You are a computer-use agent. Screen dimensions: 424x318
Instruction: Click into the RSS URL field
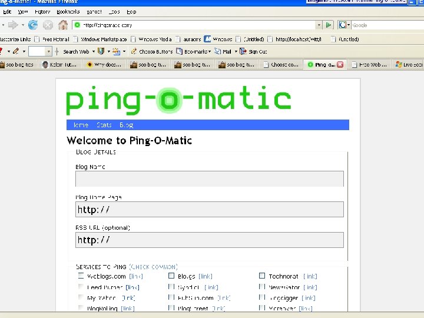pos(210,240)
